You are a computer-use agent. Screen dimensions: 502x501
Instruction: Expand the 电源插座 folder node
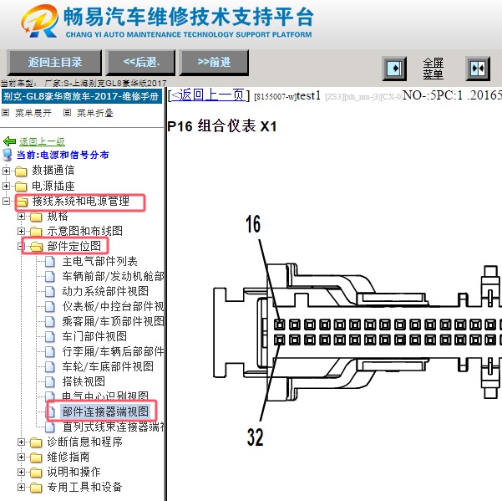[6, 186]
